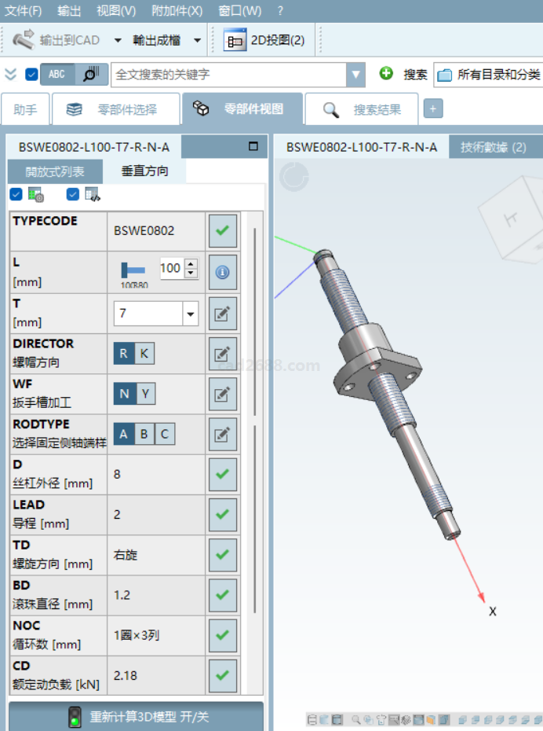Click the edit icon in the DIRECTOR row

click(x=222, y=354)
